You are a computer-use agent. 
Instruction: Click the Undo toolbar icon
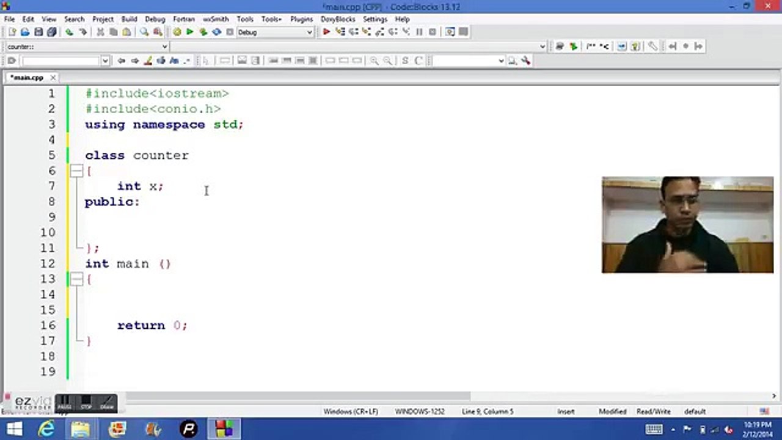[x=69, y=32]
